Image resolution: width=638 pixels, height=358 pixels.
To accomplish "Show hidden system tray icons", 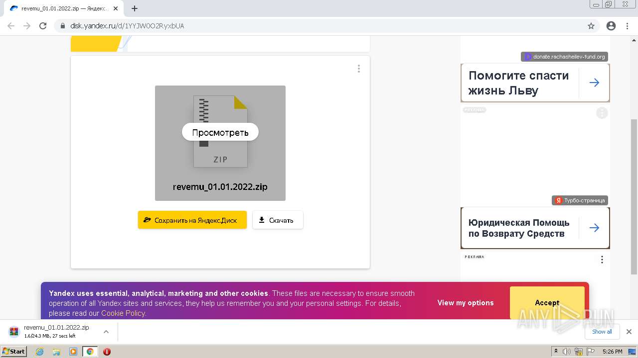I will pyautogui.click(x=556, y=352).
